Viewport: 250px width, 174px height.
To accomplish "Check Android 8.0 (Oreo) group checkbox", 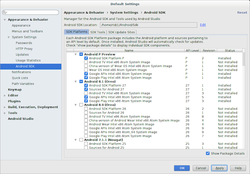I will click(81, 105).
